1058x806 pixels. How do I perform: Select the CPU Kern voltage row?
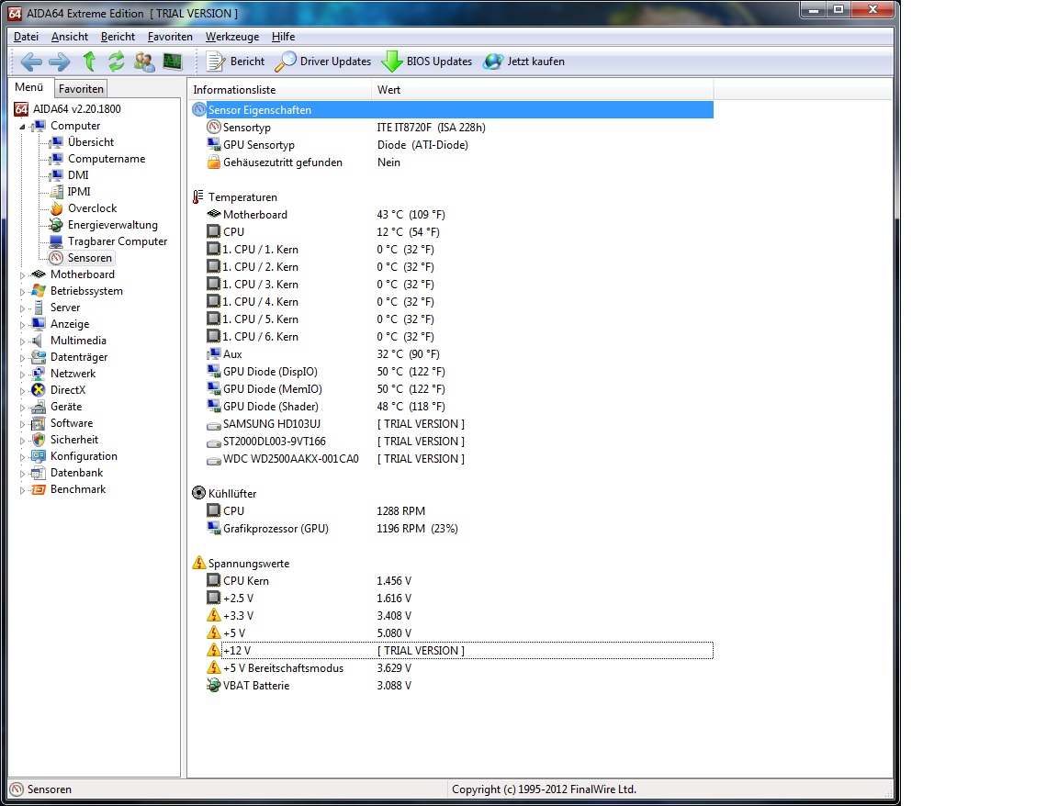click(x=452, y=581)
